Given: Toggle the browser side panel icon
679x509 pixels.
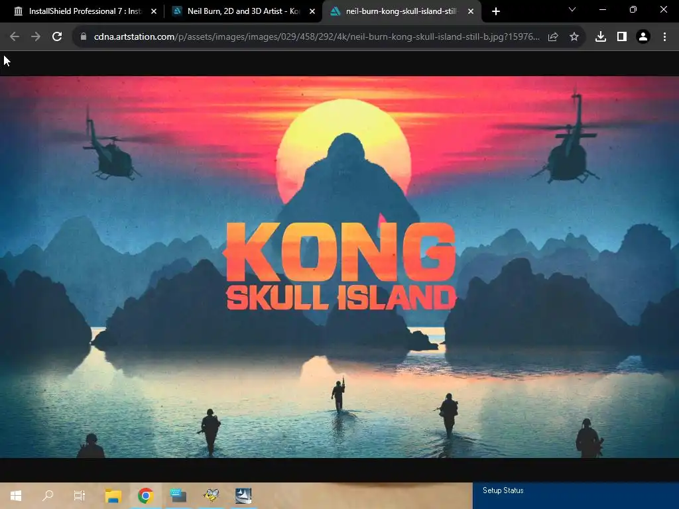Looking at the screenshot, I should pyautogui.click(x=622, y=37).
